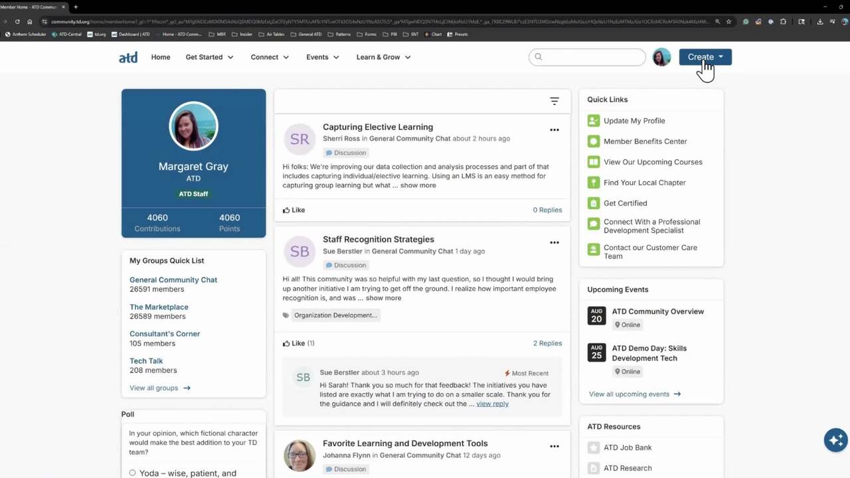
Task: Open the header profile avatar
Action: 661,57
